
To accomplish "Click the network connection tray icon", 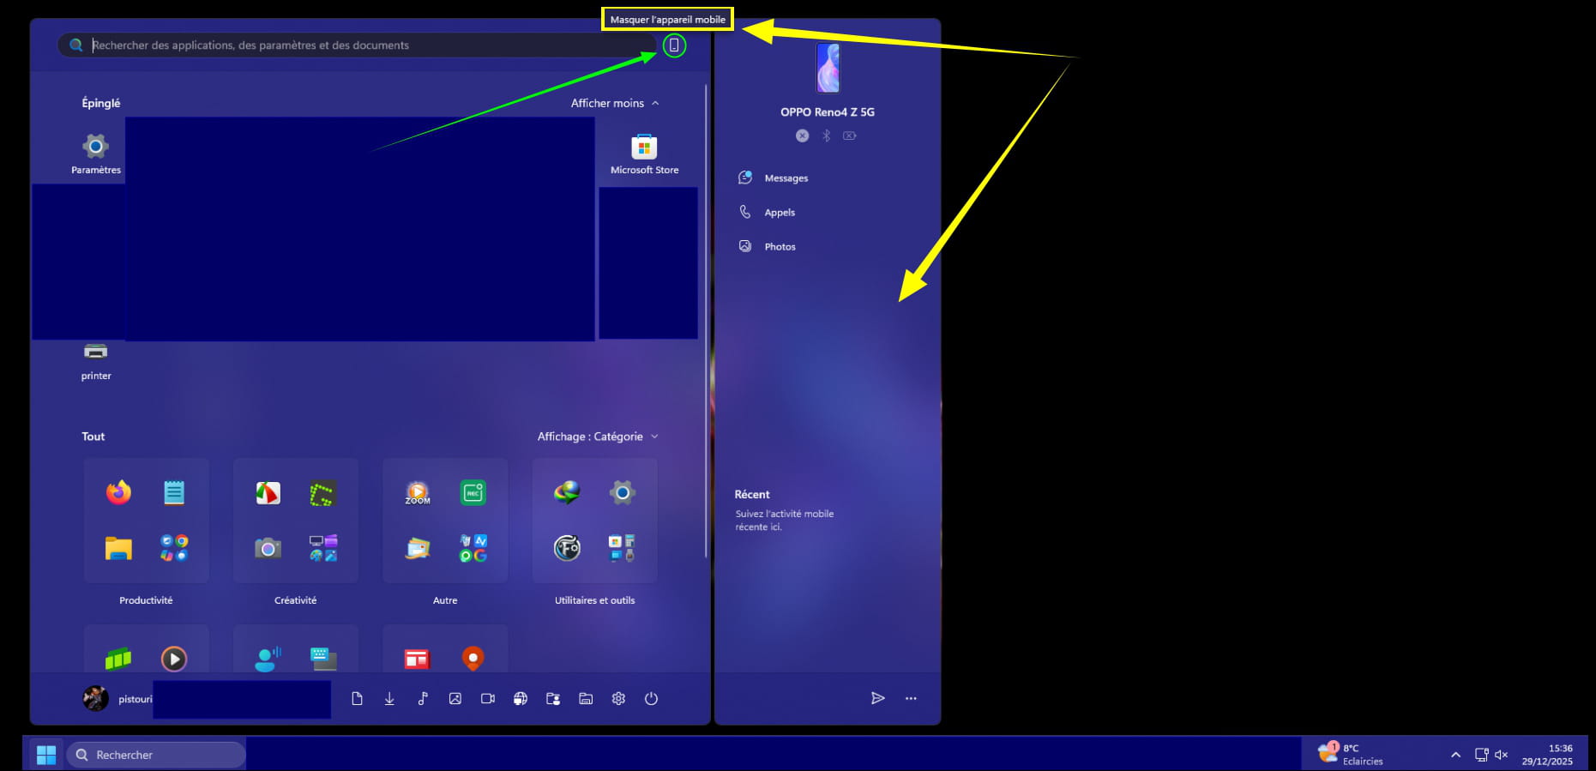I will pos(1481,755).
